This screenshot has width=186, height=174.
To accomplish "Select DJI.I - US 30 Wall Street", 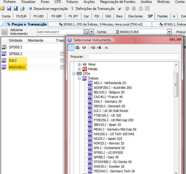I will [111, 111].
